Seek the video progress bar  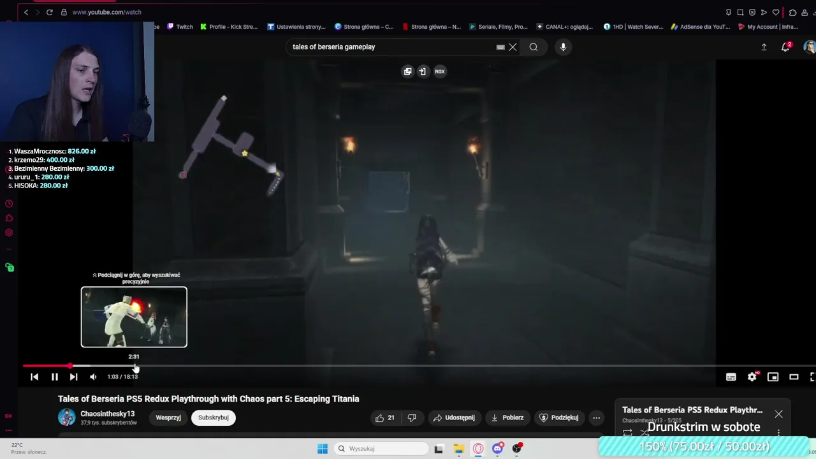pyautogui.click(x=419, y=366)
